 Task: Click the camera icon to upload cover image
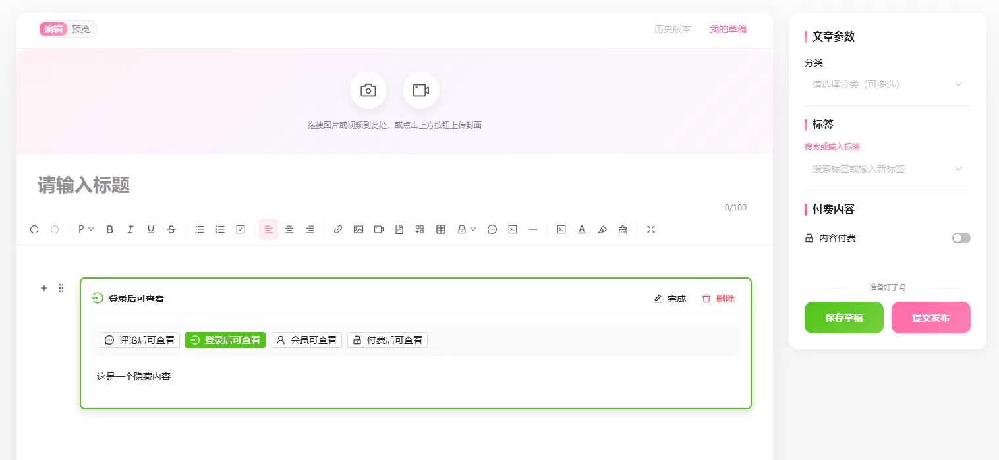pos(368,90)
